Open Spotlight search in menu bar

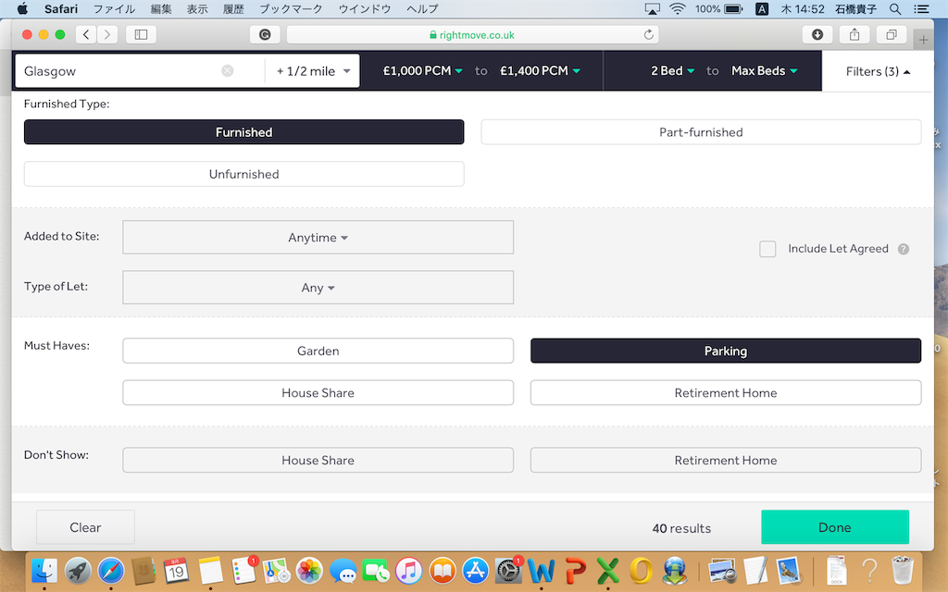click(895, 9)
